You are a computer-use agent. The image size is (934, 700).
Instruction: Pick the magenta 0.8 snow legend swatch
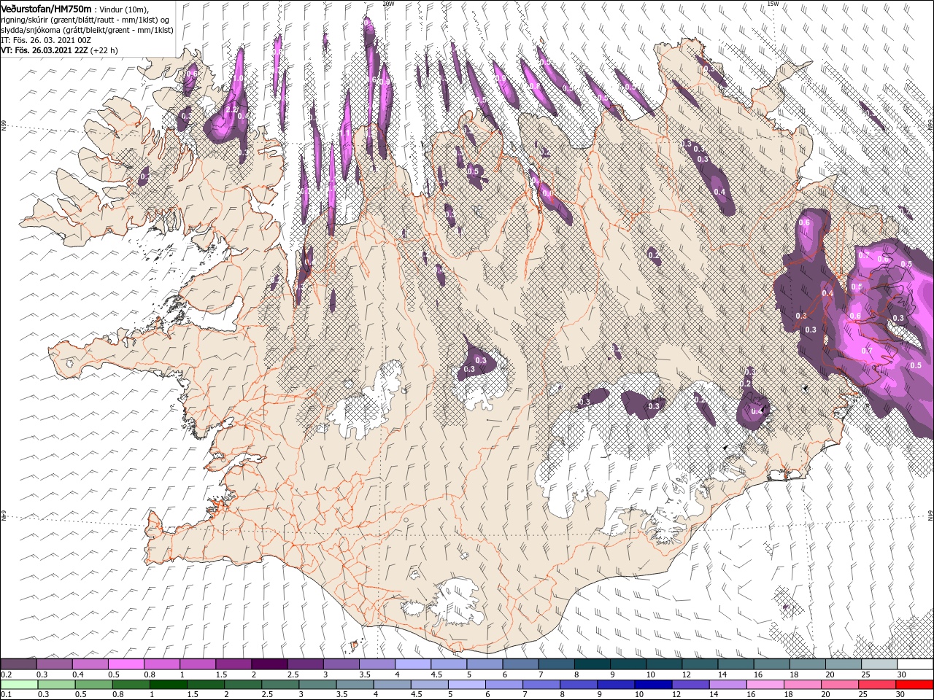pyautogui.click(x=161, y=664)
